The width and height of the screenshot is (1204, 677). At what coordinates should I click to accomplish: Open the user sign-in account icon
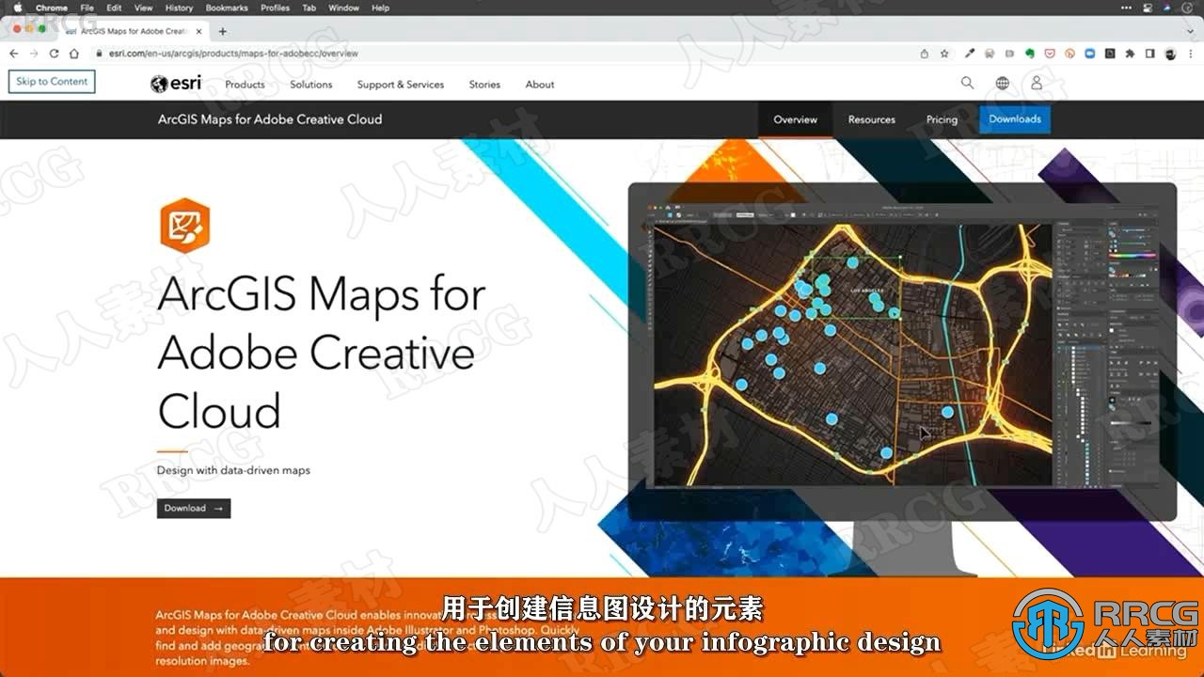click(1037, 83)
